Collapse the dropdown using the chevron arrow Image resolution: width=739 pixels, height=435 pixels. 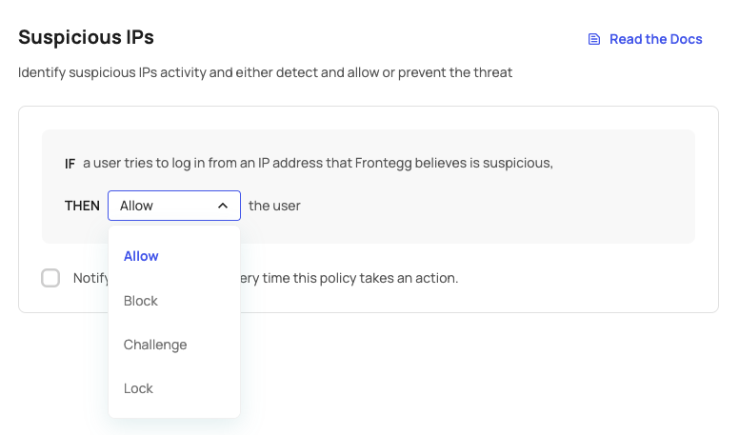[x=223, y=206]
